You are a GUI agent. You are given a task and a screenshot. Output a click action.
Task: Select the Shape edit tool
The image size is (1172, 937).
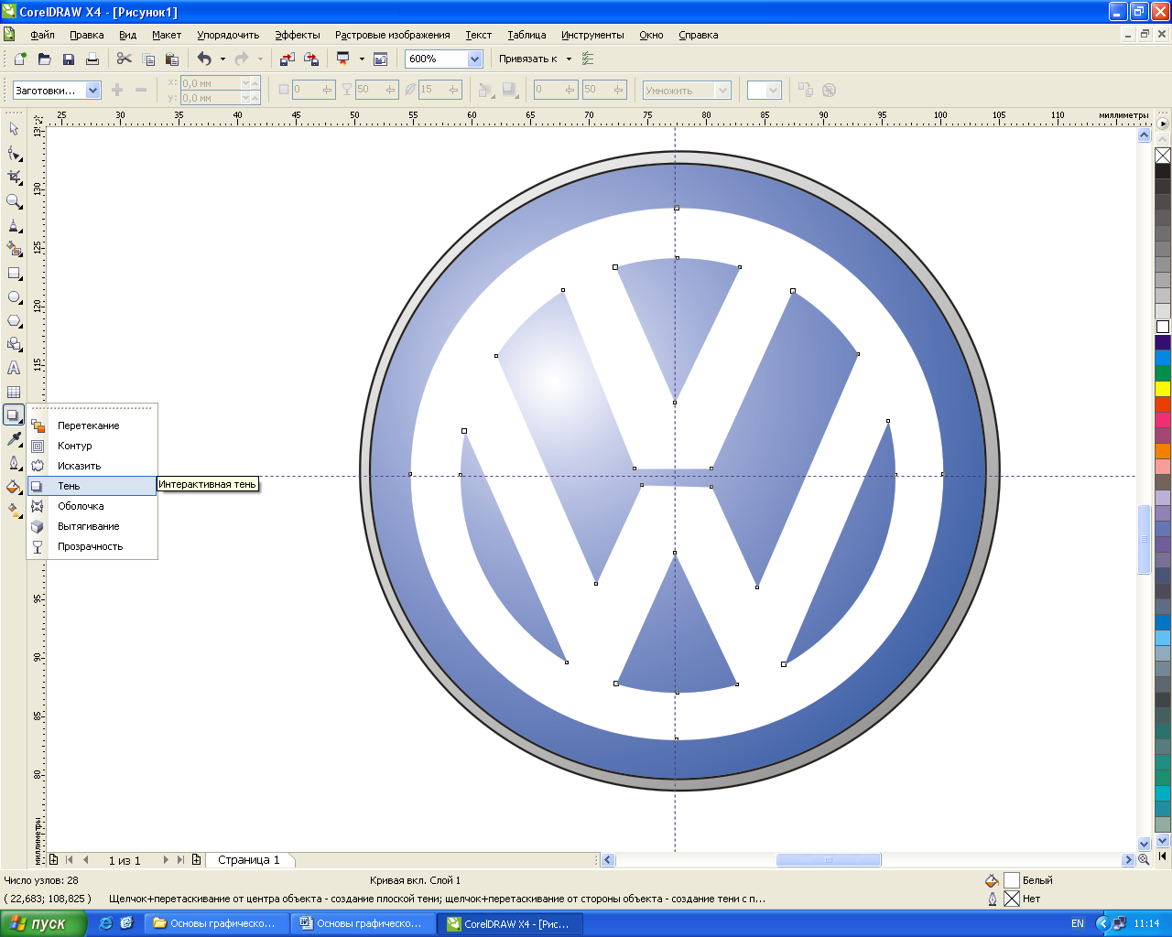pyautogui.click(x=14, y=153)
